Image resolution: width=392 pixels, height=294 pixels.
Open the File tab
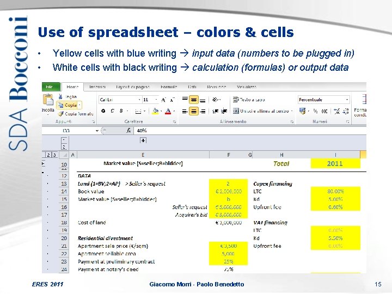(51, 87)
